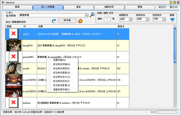Click the red close window button

pyautogui.click(x=178, y=2)
